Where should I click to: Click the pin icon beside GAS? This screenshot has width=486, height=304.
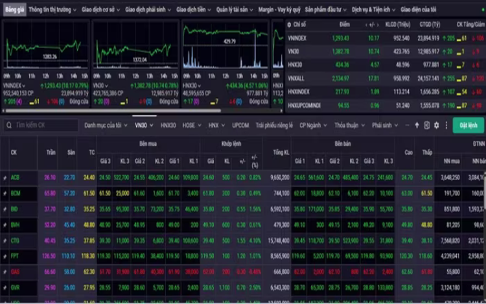pos(5,272)
